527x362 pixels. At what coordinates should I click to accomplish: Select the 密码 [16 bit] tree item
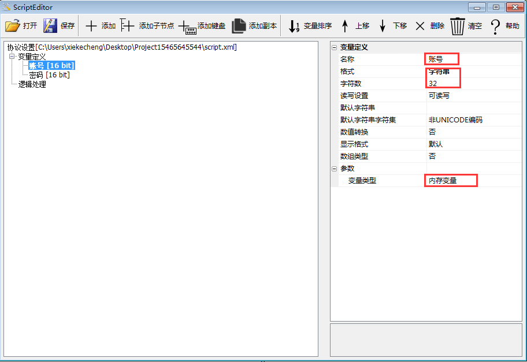(x=50, y=75)
